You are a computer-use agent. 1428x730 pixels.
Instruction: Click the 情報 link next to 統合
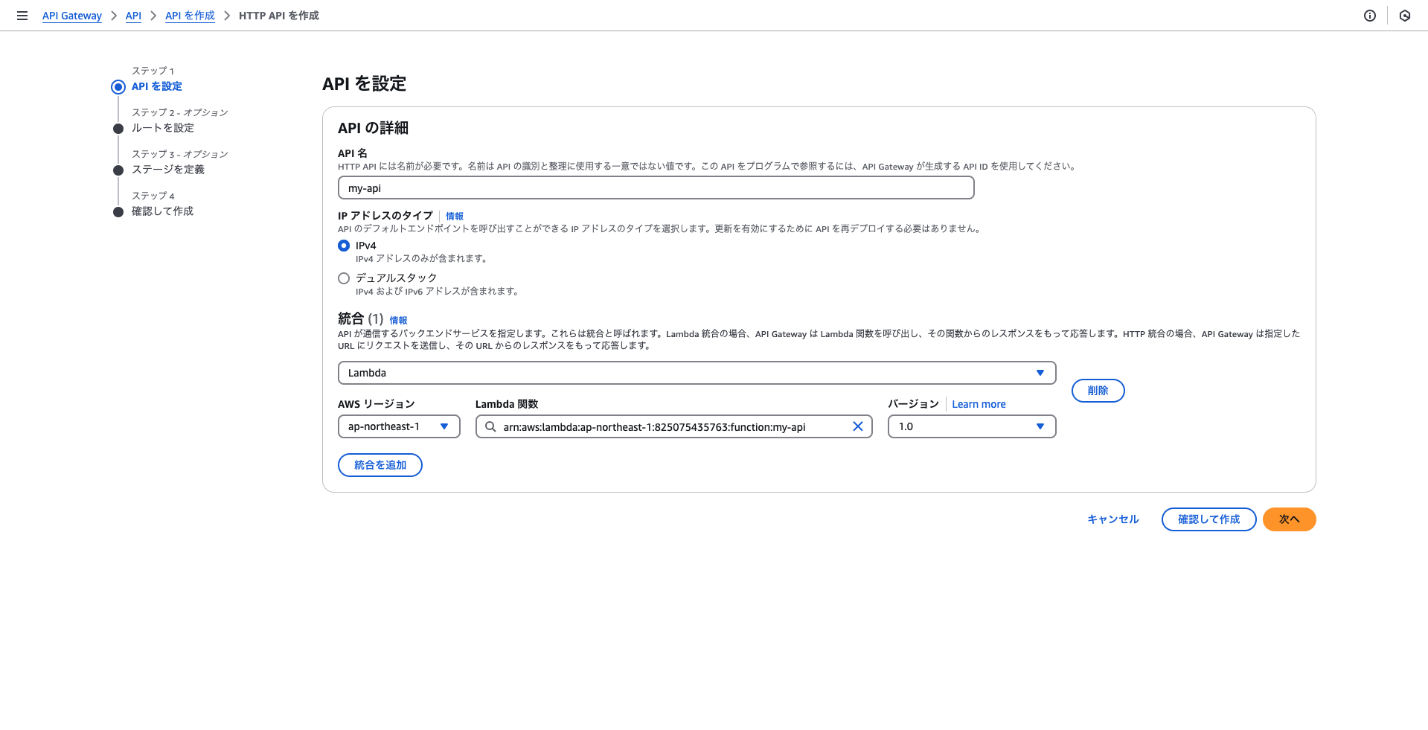coord(398,319)
